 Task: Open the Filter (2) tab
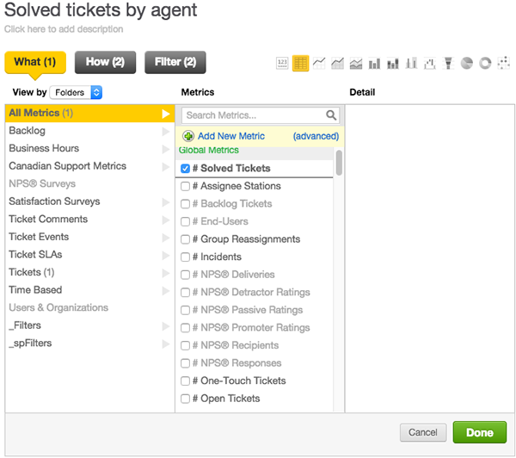[x=175, y=62]
